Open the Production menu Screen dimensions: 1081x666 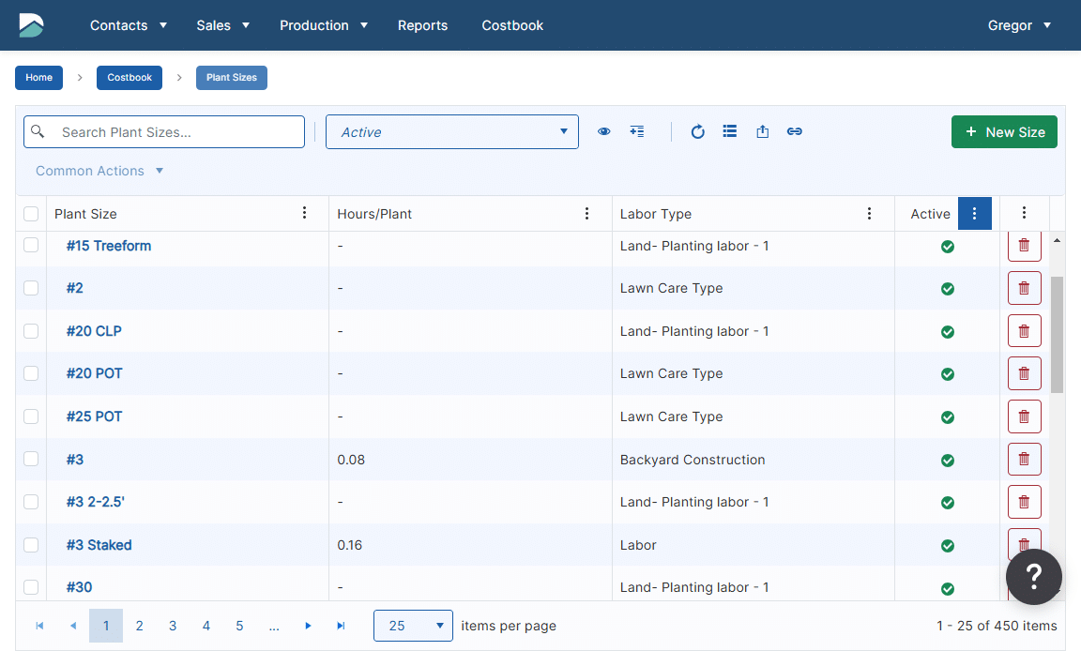tap(323, 25)
